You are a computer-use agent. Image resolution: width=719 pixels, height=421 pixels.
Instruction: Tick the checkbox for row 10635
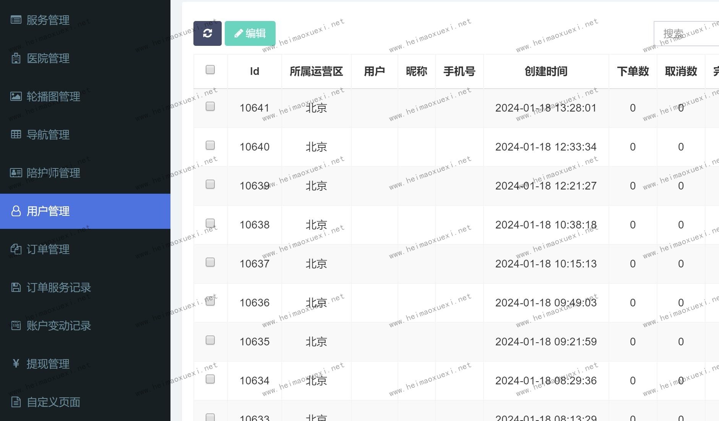[x=210, y=340]
